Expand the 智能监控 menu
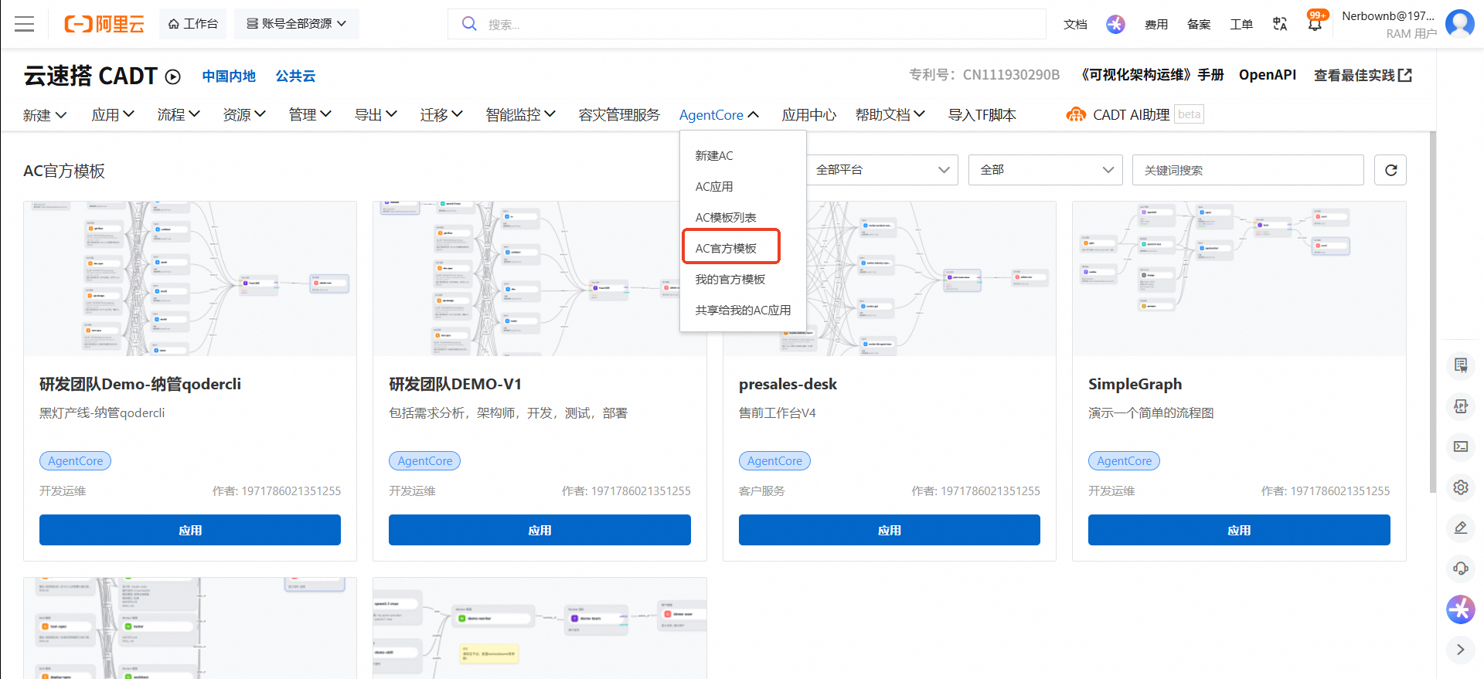 click(521, 115)
